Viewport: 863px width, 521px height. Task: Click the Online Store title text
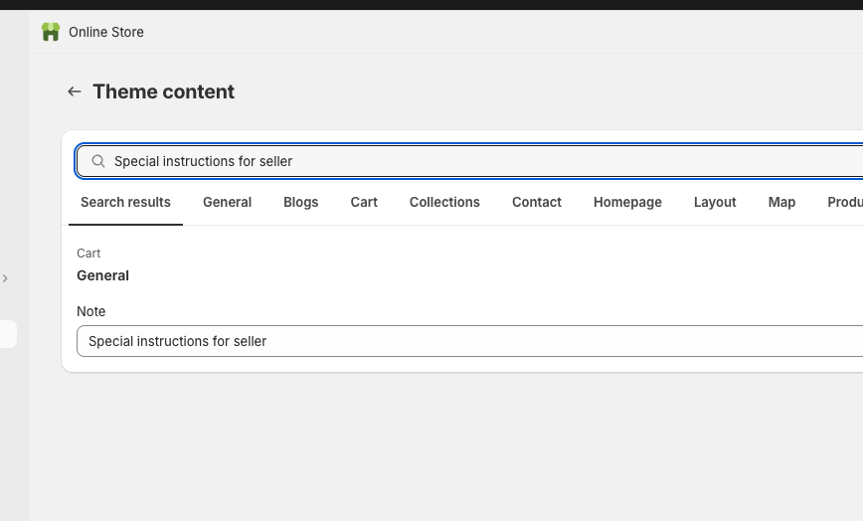[x=106, y=32]
